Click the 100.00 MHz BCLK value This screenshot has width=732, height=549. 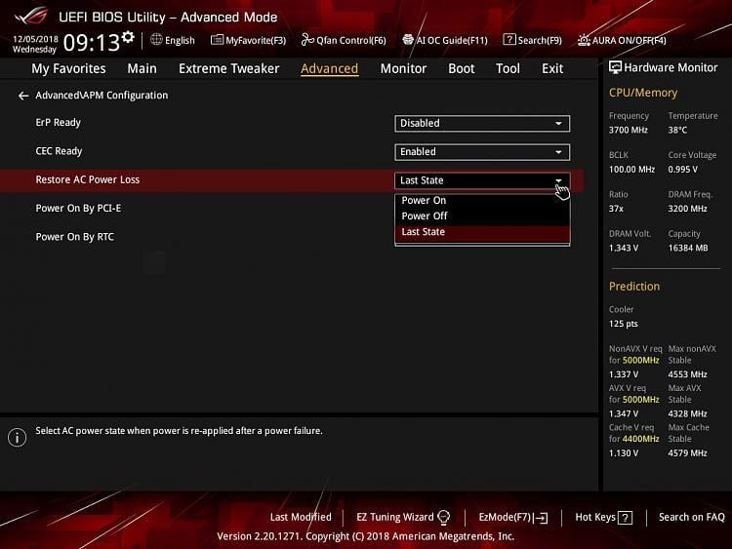coord(631,170)
